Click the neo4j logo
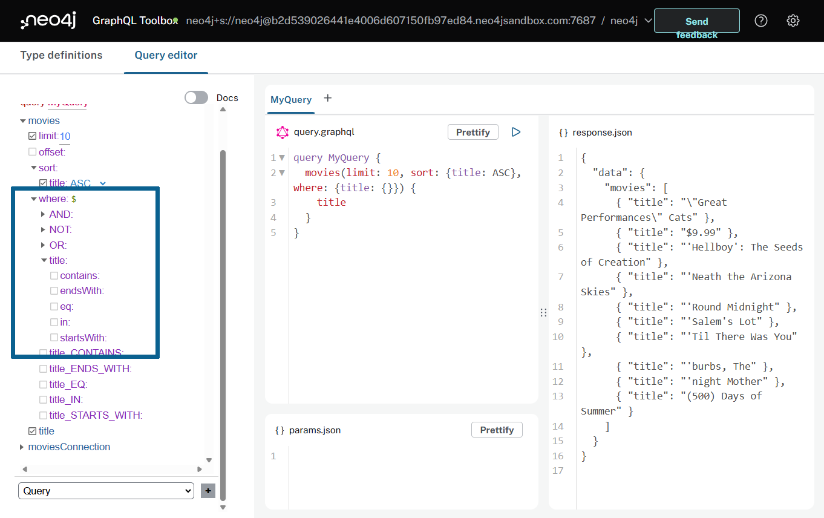 click(x=48, y=21)
